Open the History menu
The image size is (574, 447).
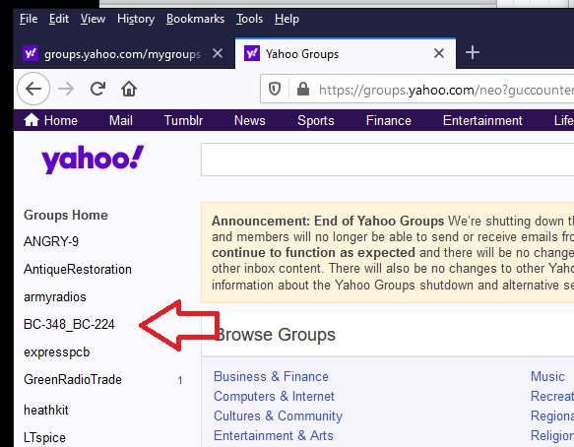tap(136, 19)
